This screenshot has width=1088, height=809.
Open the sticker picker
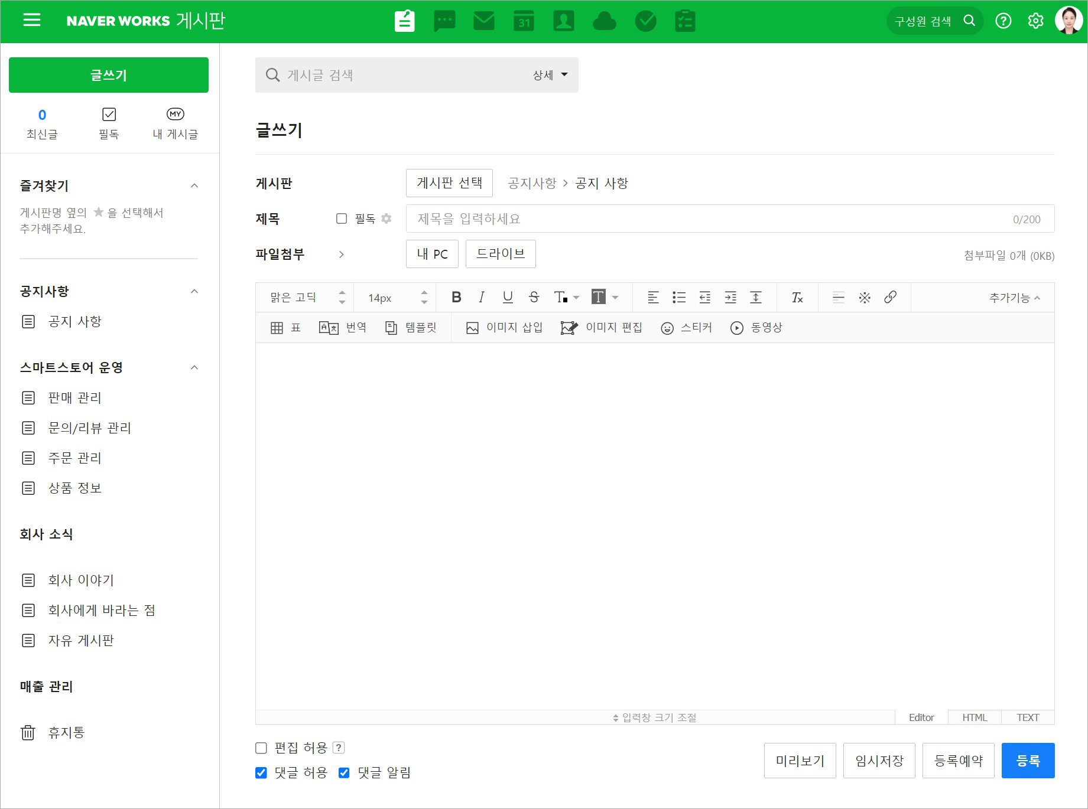[687, 327]
